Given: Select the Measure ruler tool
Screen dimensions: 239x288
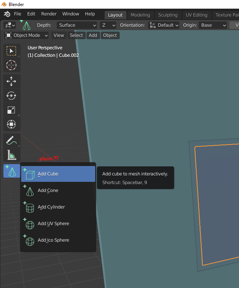Looking at the screenshot, I should click(x=12, y=155).
